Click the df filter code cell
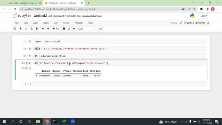 pos(120,63)
